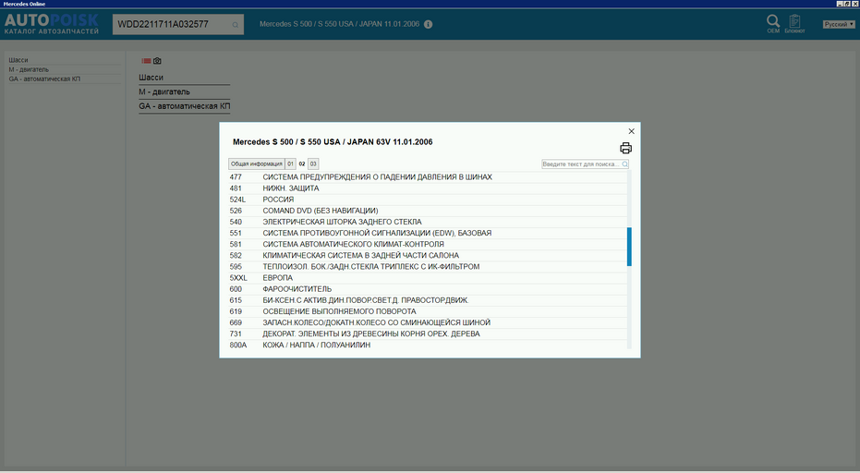Close the vehicle info dialog
Image resolution: width=860 pixels, height=473 pixels.
click(631, 131)
